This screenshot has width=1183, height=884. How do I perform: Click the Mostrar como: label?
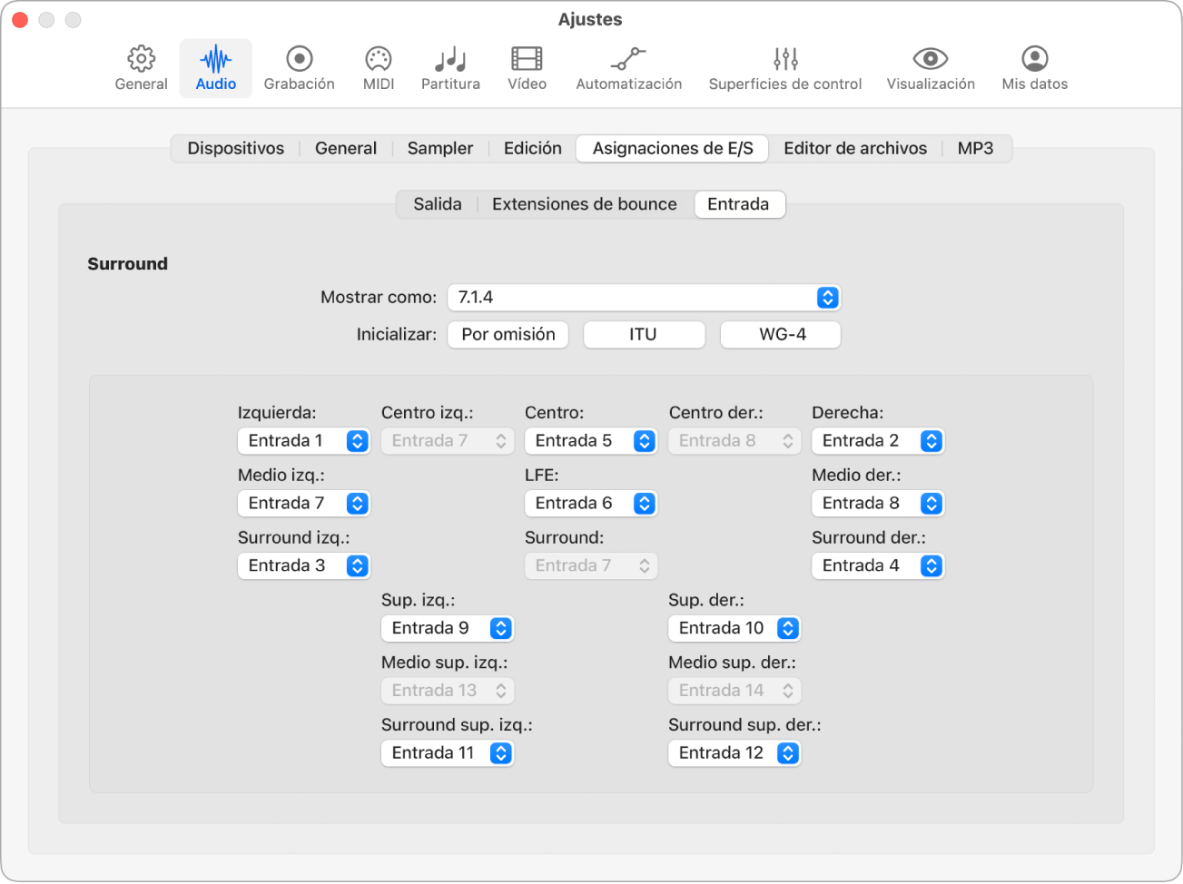tap(379, 298)
